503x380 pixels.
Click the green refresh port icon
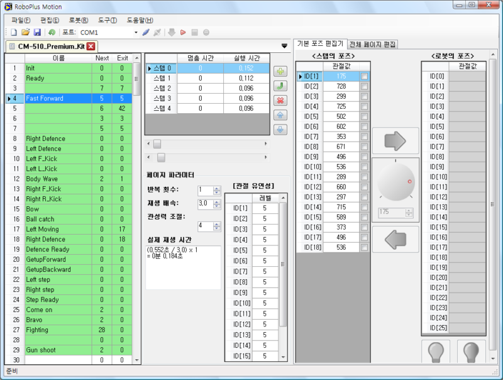coord(52,33)
